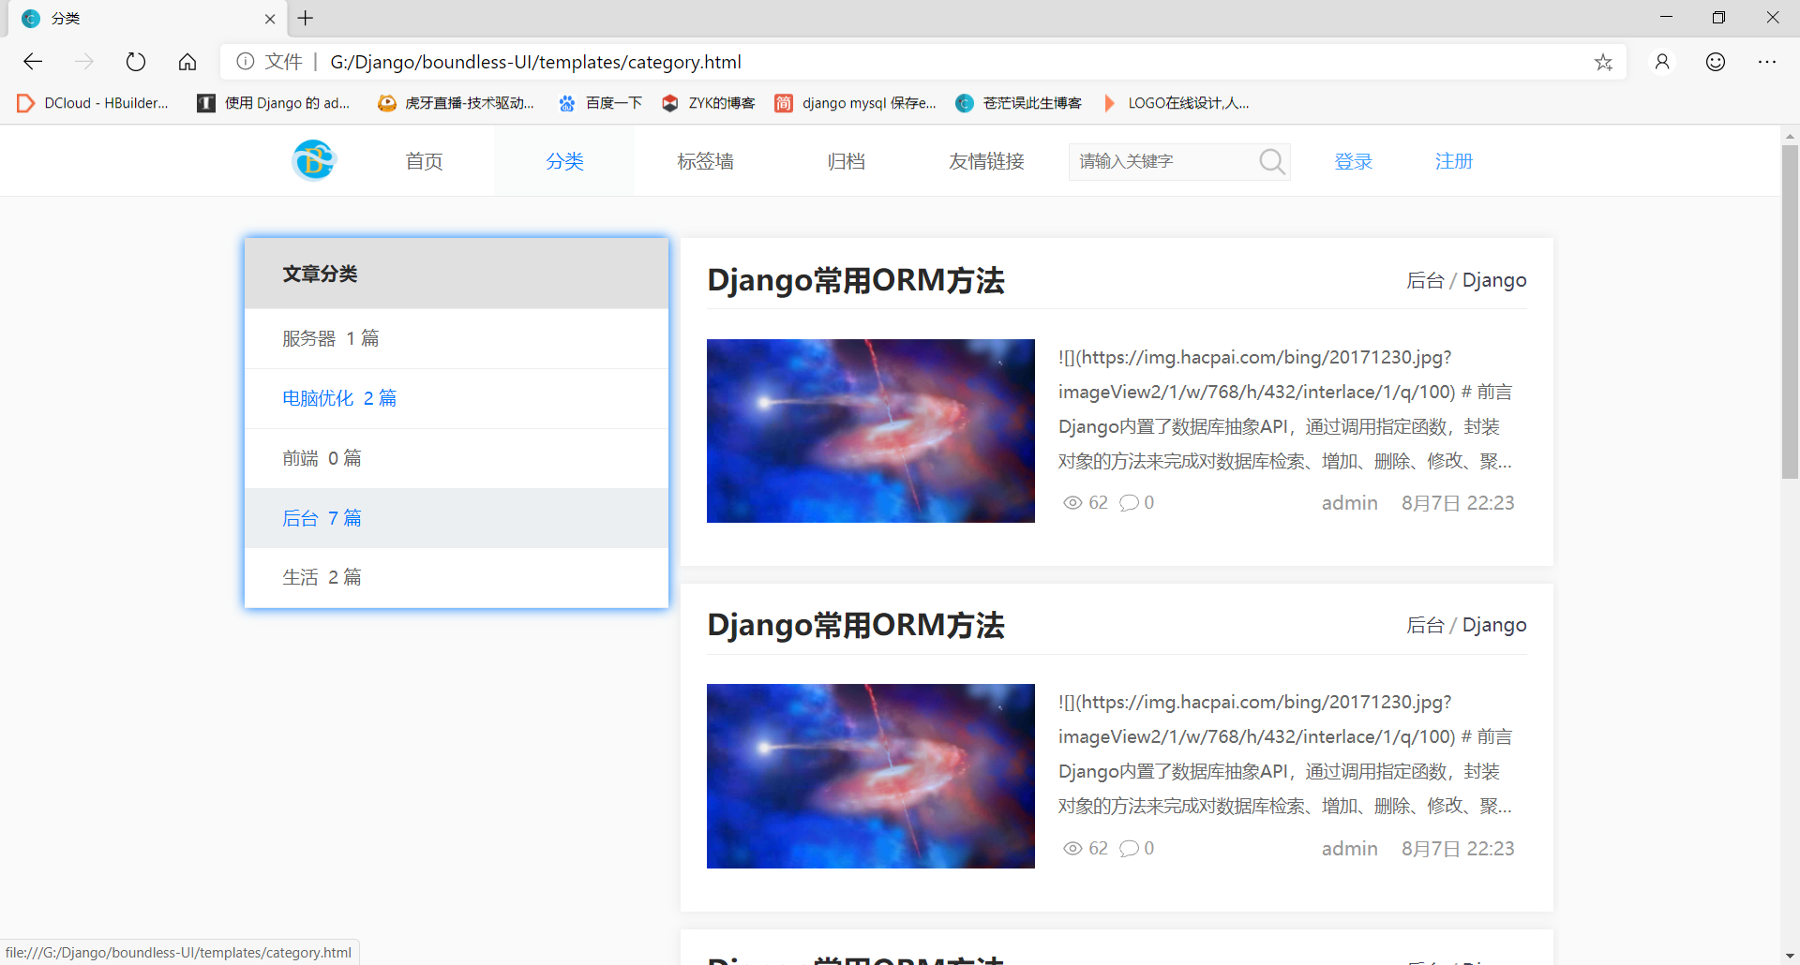1800x965 pixels.
Task: Click the 注册 link
Action: click(x=1453, y=161)
